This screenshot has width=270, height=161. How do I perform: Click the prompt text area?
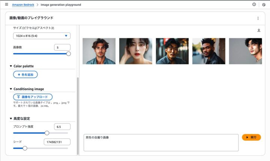point(161,143)
